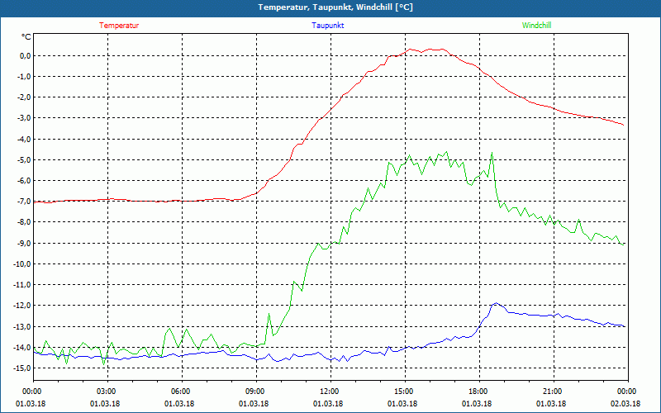Click the chart title Temperatur, Taupunkt, Windchill
The image size is (661, 413).
(x=335, y=7)
